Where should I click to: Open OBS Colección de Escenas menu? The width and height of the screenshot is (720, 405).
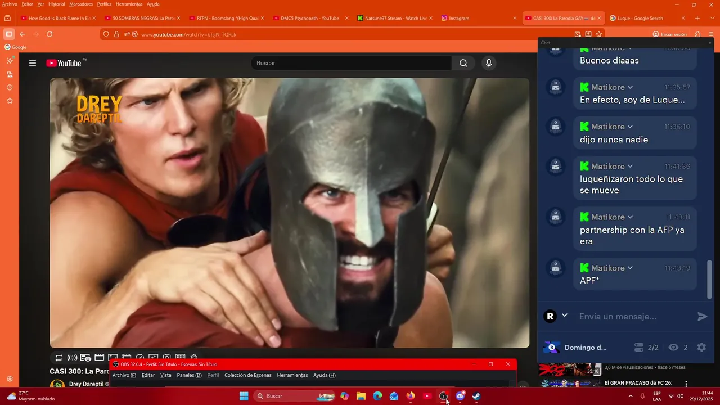click(x=247, y=375)
